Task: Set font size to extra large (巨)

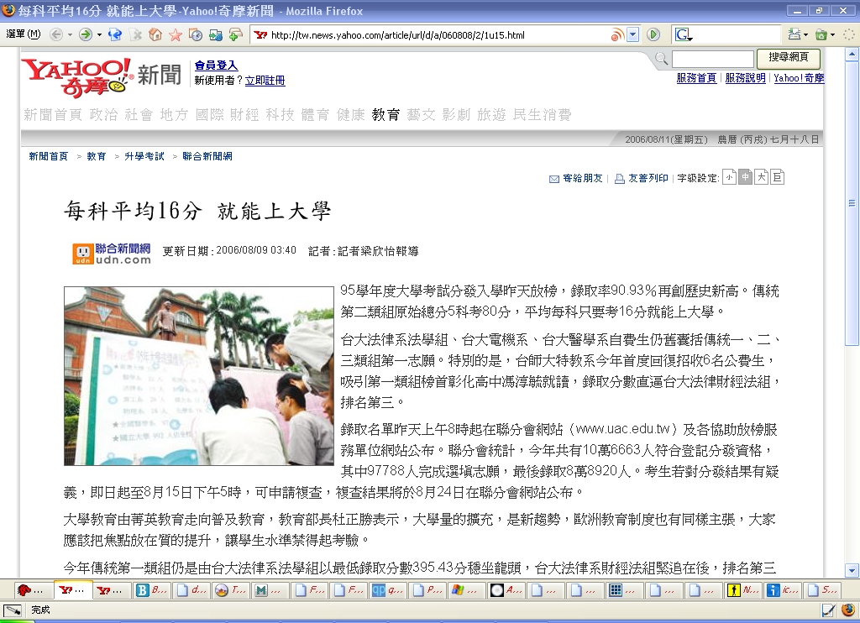Action: coord(777,177)
